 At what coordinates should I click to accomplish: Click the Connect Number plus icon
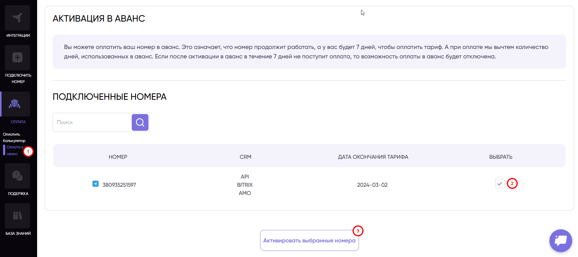pos(17,57)
